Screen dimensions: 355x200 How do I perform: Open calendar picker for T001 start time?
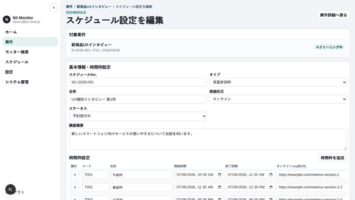[220, 175]
